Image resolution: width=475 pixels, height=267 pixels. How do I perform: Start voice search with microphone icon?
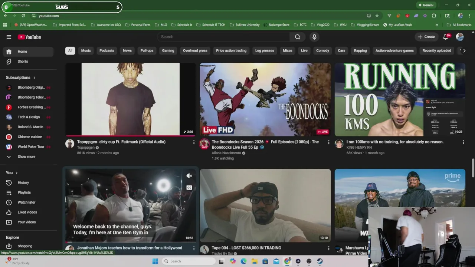pos(314,37)
